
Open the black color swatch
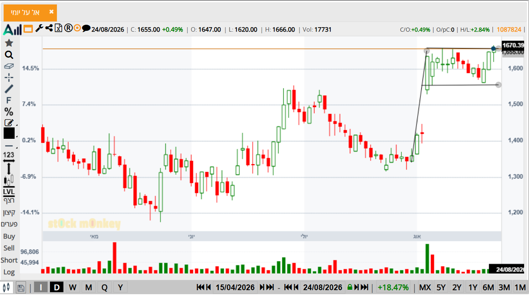pos(9,133)
